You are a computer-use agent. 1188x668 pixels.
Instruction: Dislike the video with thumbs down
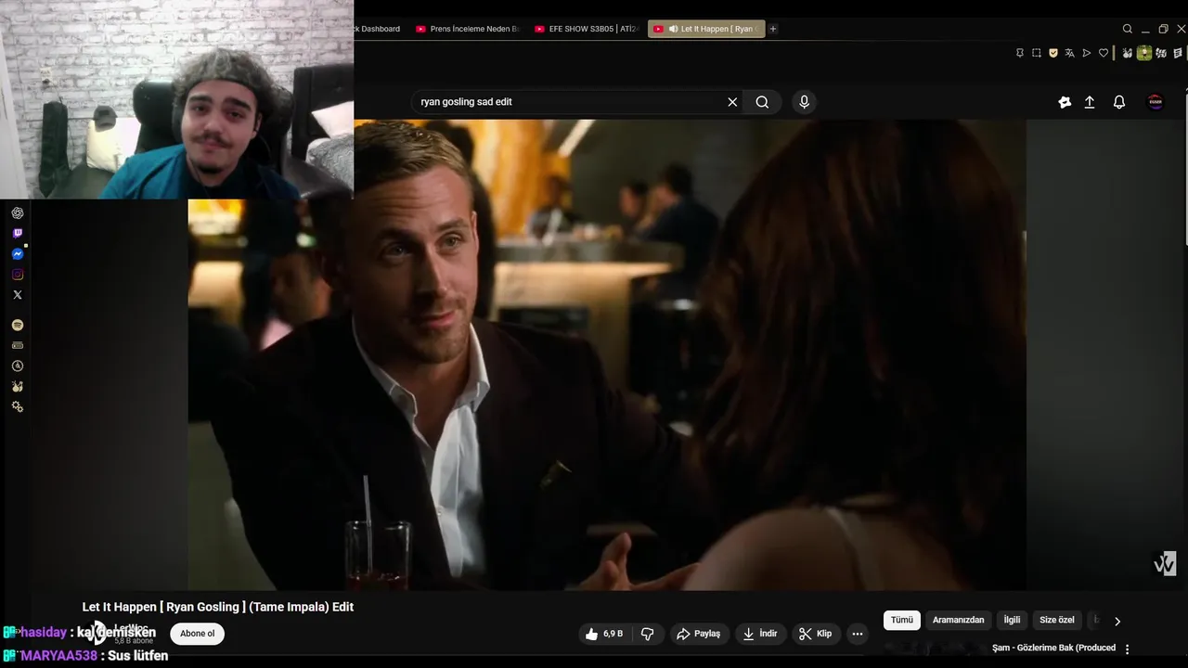coord(648,634)
